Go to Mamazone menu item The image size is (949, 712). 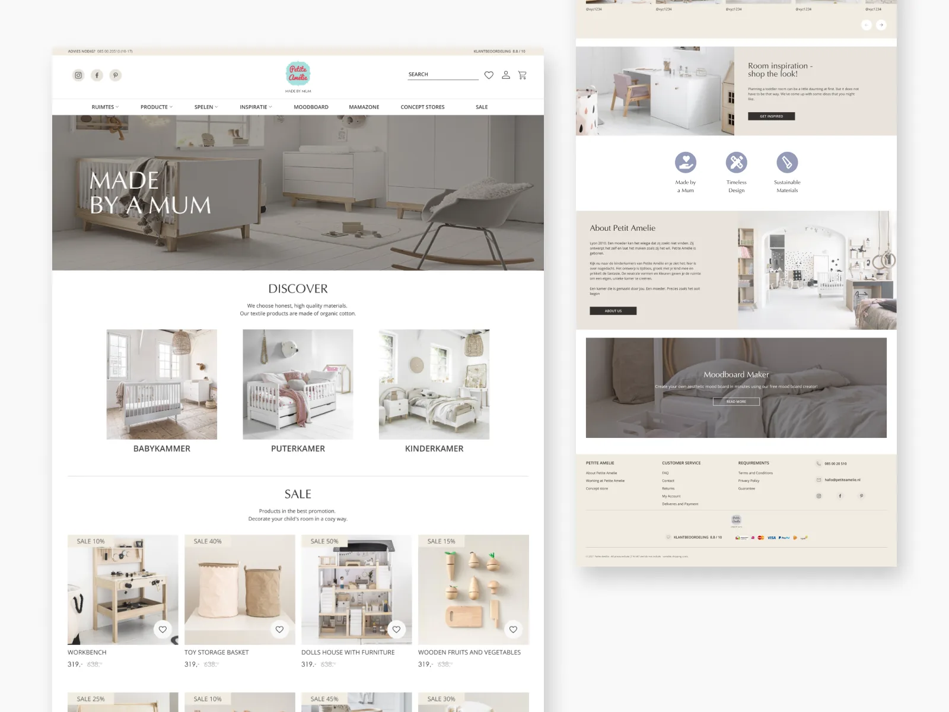(364, 107)
